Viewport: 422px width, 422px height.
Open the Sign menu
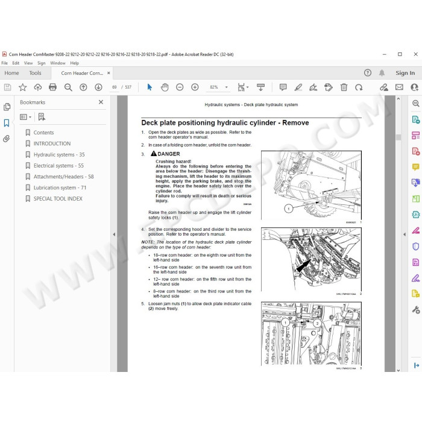41,63
